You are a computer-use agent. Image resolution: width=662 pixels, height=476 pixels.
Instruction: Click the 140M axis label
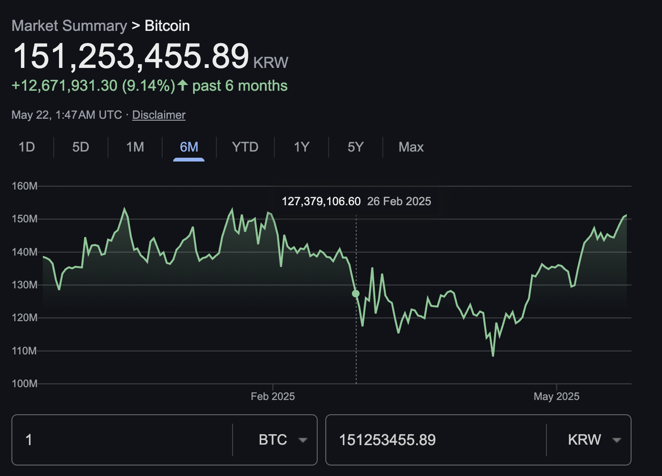(x=24, y=252)
